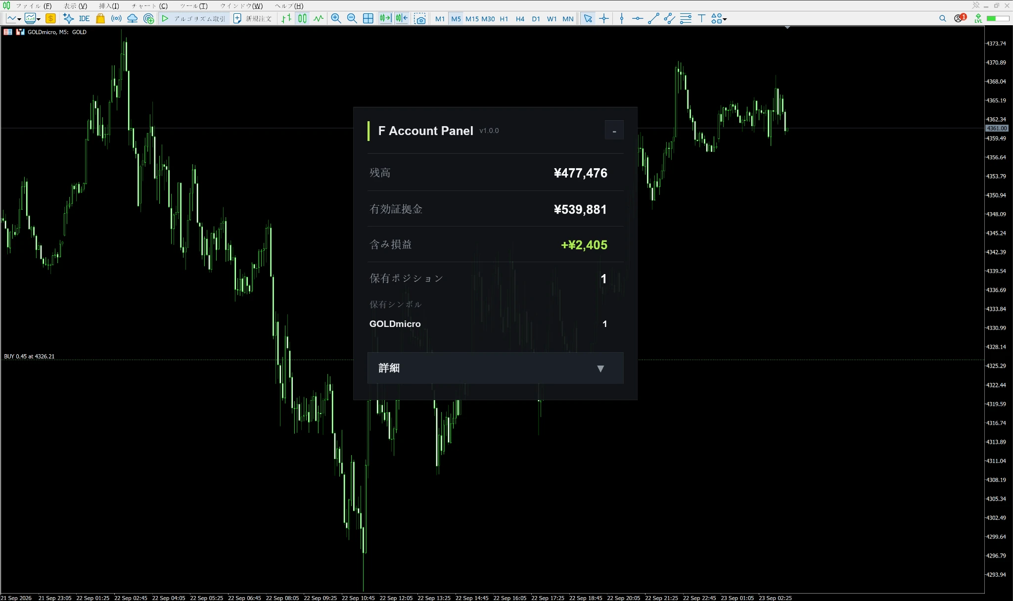Image resolution: width=1013 pixels, height=601 pixels.
Task: Toggle algorithmic trading button
Action: pos(193,19)
